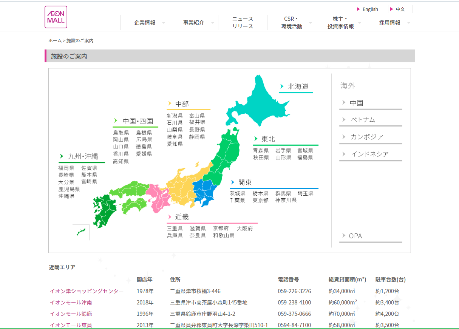Choose 埼玉県 prefecture
This screenshot has width=459, height=329.
click(x=305, y=193)
